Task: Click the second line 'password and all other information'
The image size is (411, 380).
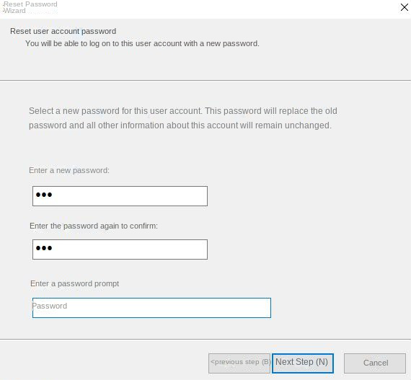Action: (180, 125)
